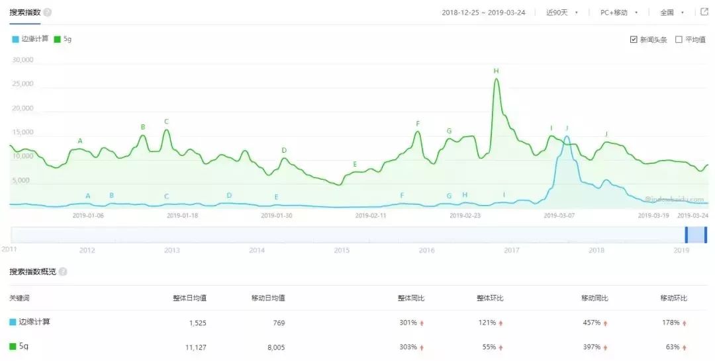Toggle 边缘计算 series in chart legend

[30, 39]
